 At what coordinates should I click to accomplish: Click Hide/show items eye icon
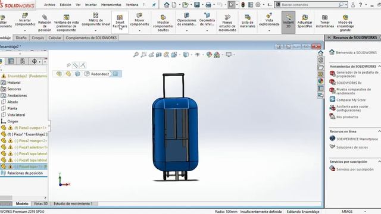tap(197, 55)
